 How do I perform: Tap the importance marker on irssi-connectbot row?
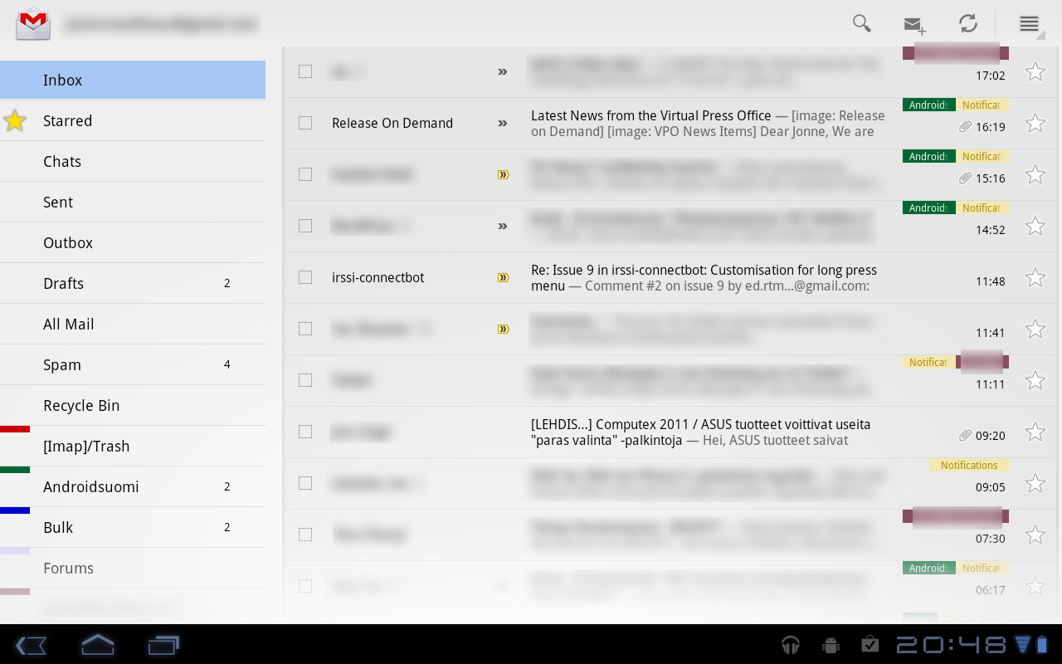pos(503,278)
